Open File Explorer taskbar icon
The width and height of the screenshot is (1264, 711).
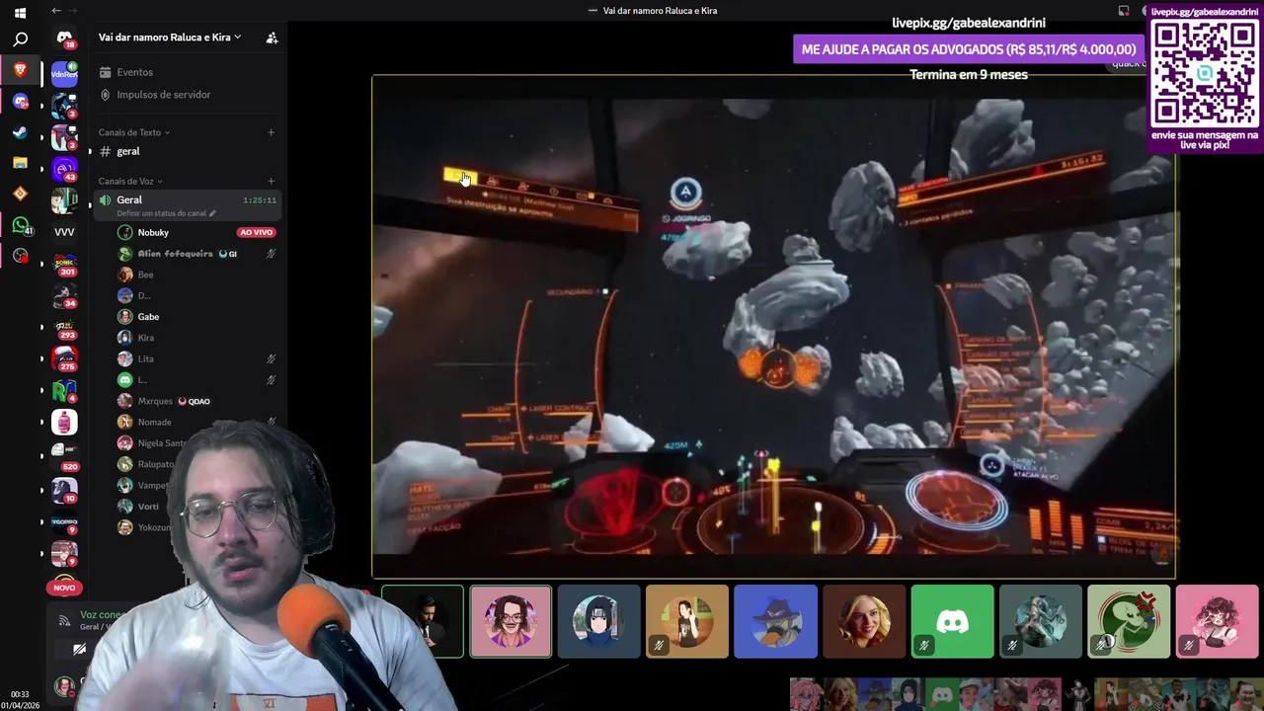click(20, 163)
